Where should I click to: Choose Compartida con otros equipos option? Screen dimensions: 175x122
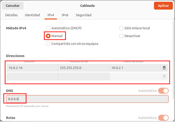pos(48,44)
